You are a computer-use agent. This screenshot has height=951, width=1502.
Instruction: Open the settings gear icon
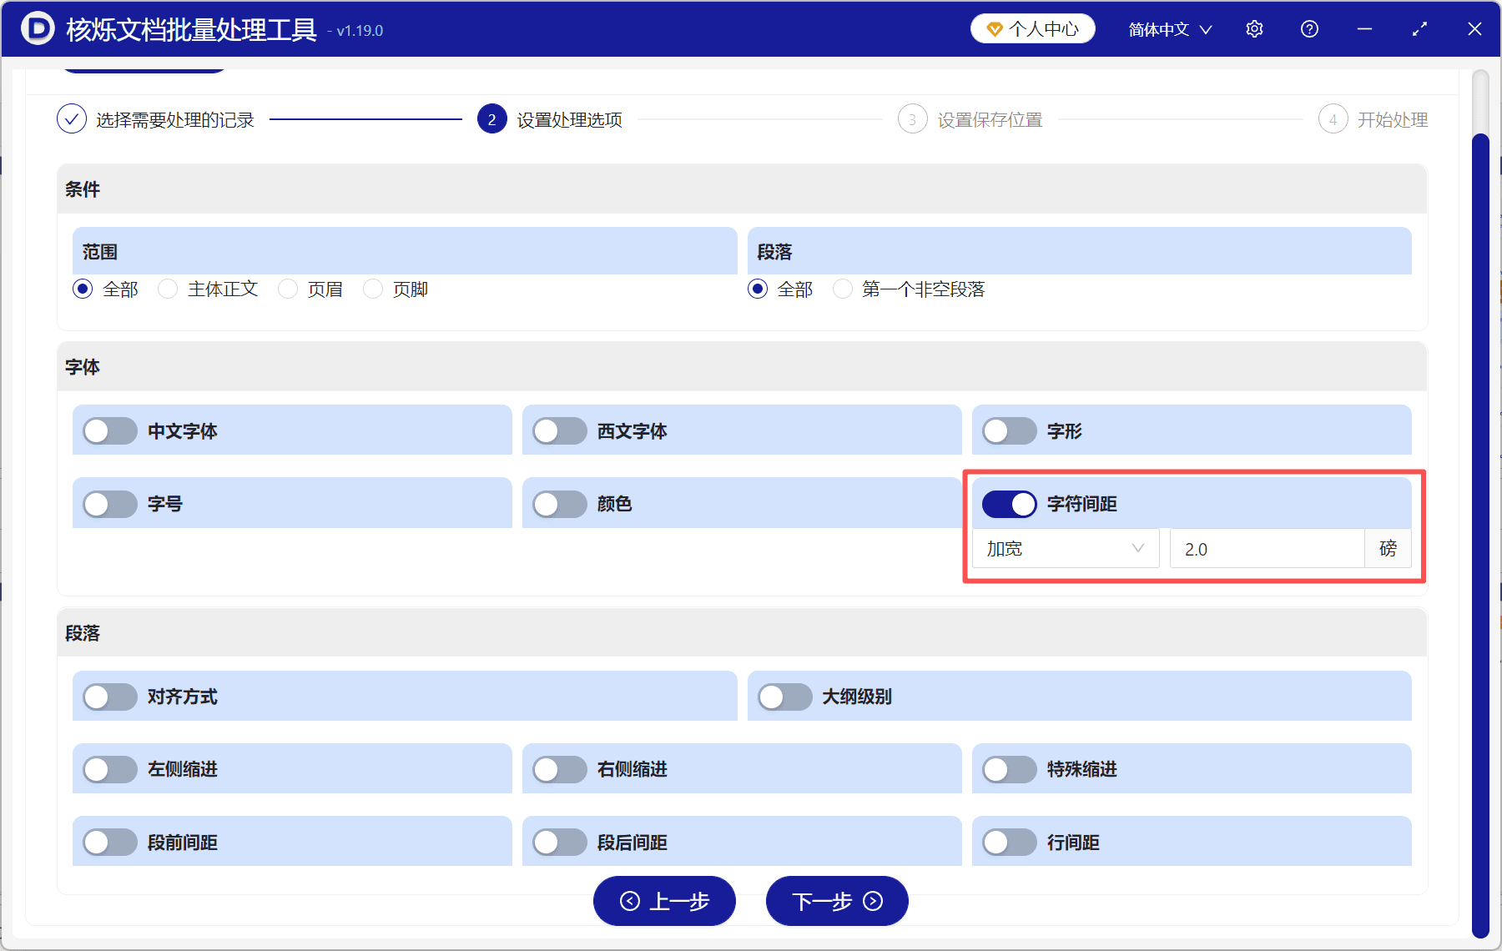1254,28
